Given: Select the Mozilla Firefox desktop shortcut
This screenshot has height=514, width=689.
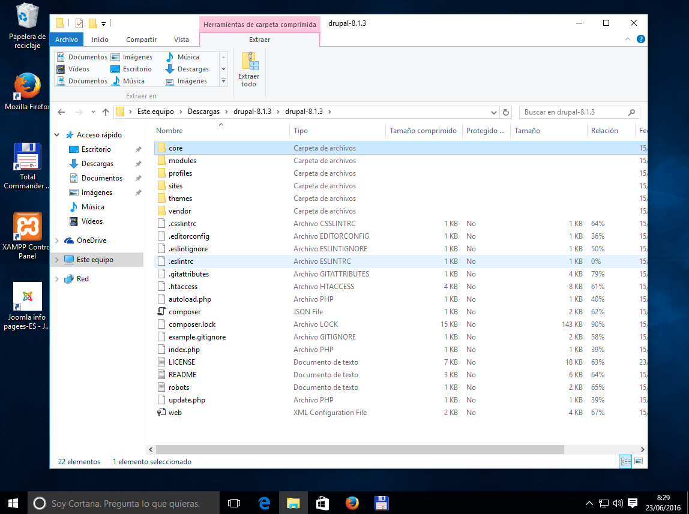Looking at the screenshot, I should pos(27,91).
